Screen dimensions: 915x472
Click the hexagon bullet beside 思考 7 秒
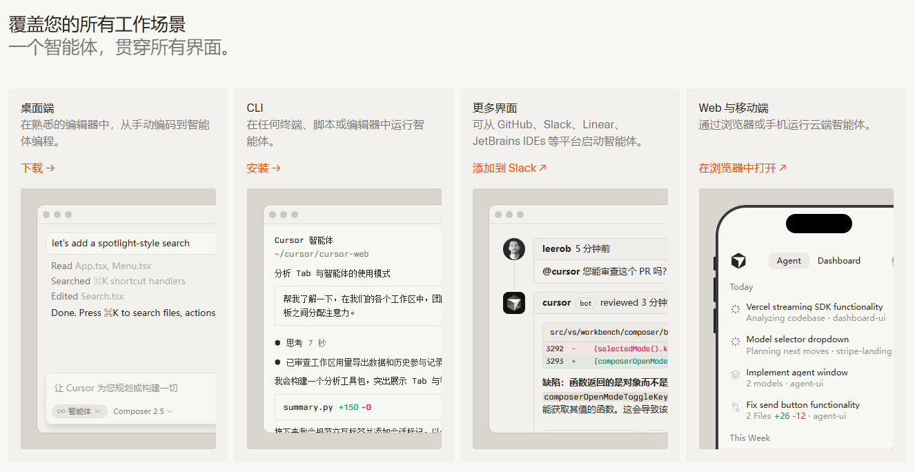pos(277,343)
